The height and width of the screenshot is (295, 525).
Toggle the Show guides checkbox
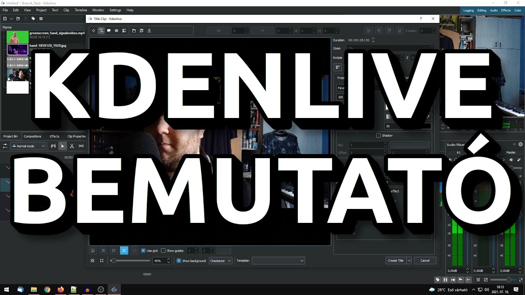tap(163, 251)
